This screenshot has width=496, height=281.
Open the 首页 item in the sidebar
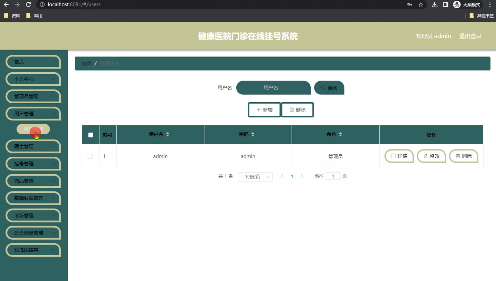click(x=33, y=62)
